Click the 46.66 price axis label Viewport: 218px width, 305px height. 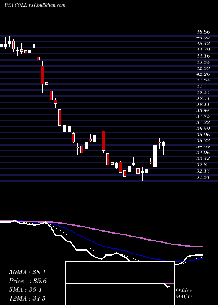click(202, 32)
